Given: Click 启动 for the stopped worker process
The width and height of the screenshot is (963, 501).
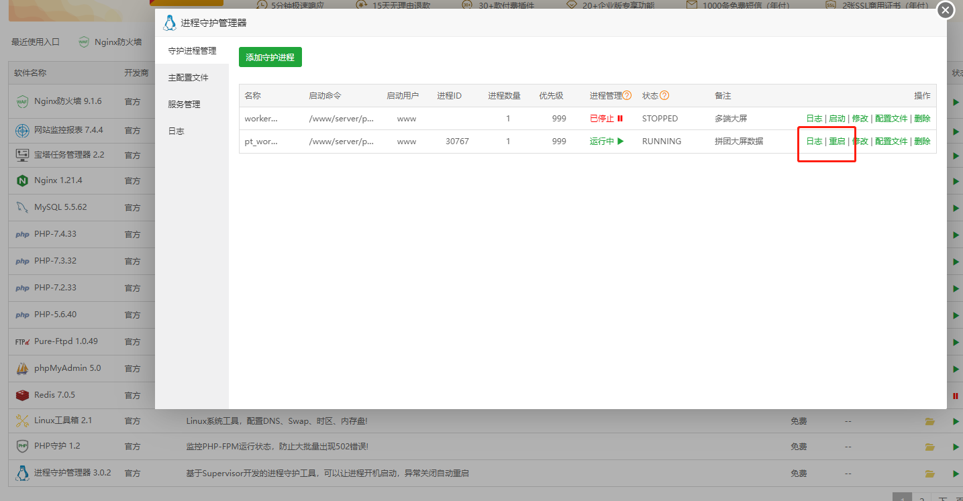Looking at the screenshot, I should point(837,119).
